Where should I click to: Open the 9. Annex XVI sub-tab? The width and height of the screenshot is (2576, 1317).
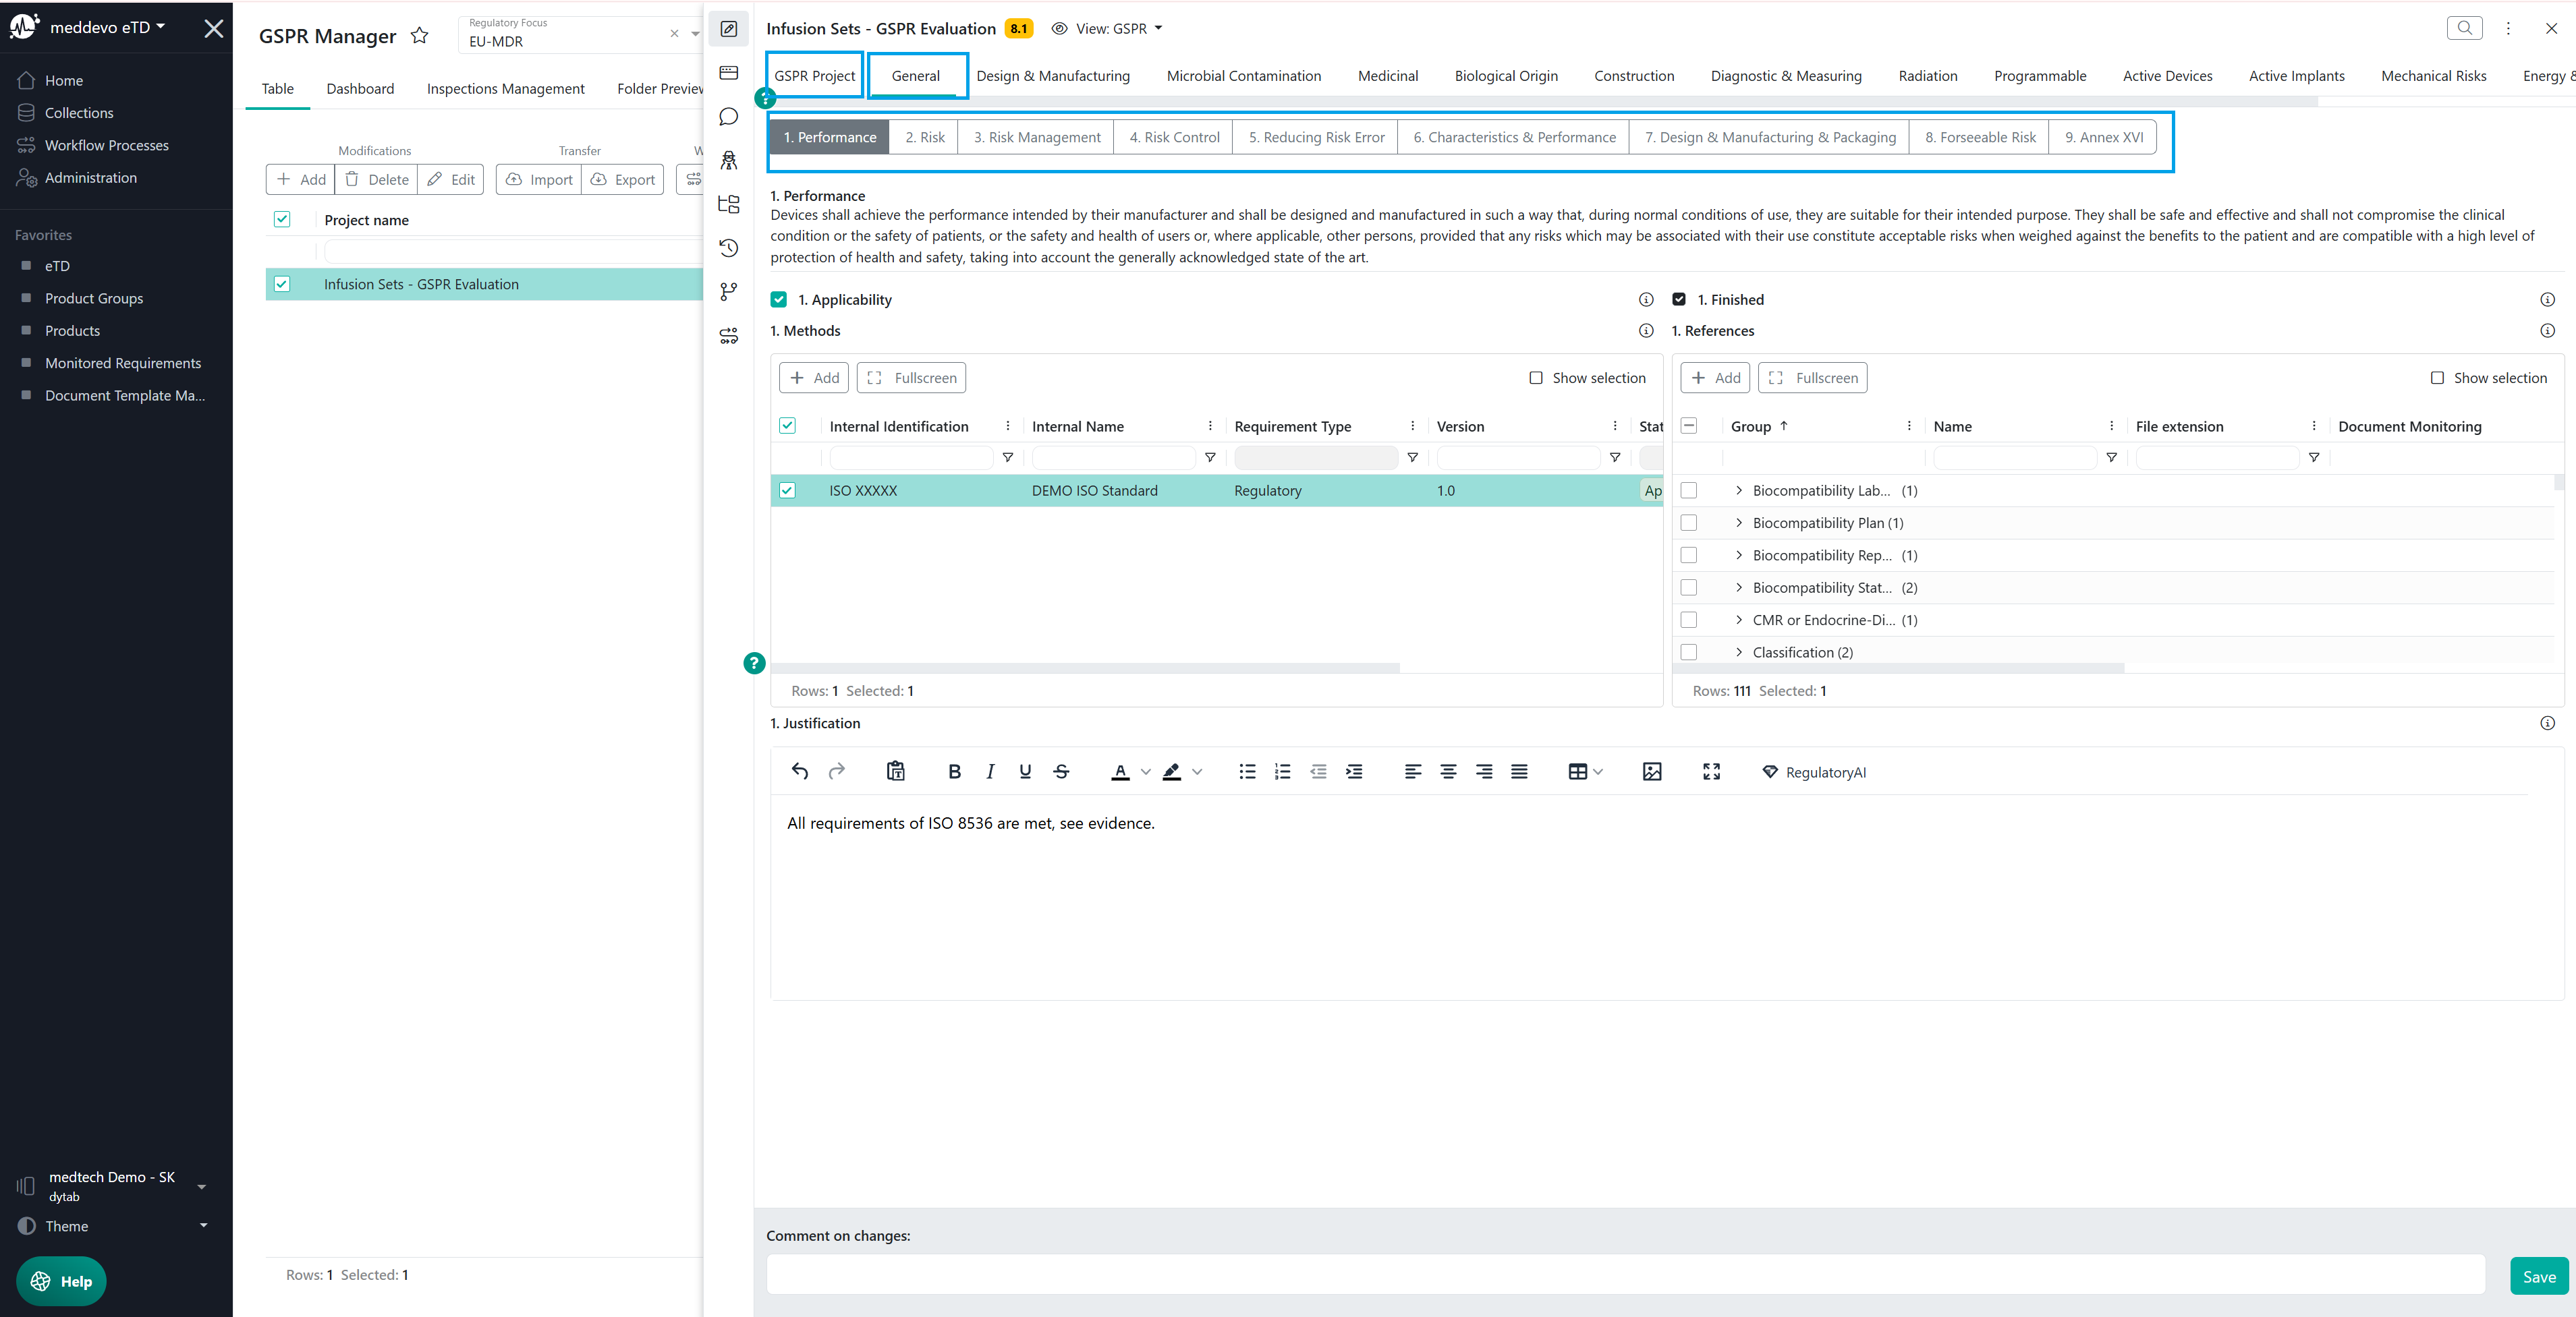click(2104, 137)
